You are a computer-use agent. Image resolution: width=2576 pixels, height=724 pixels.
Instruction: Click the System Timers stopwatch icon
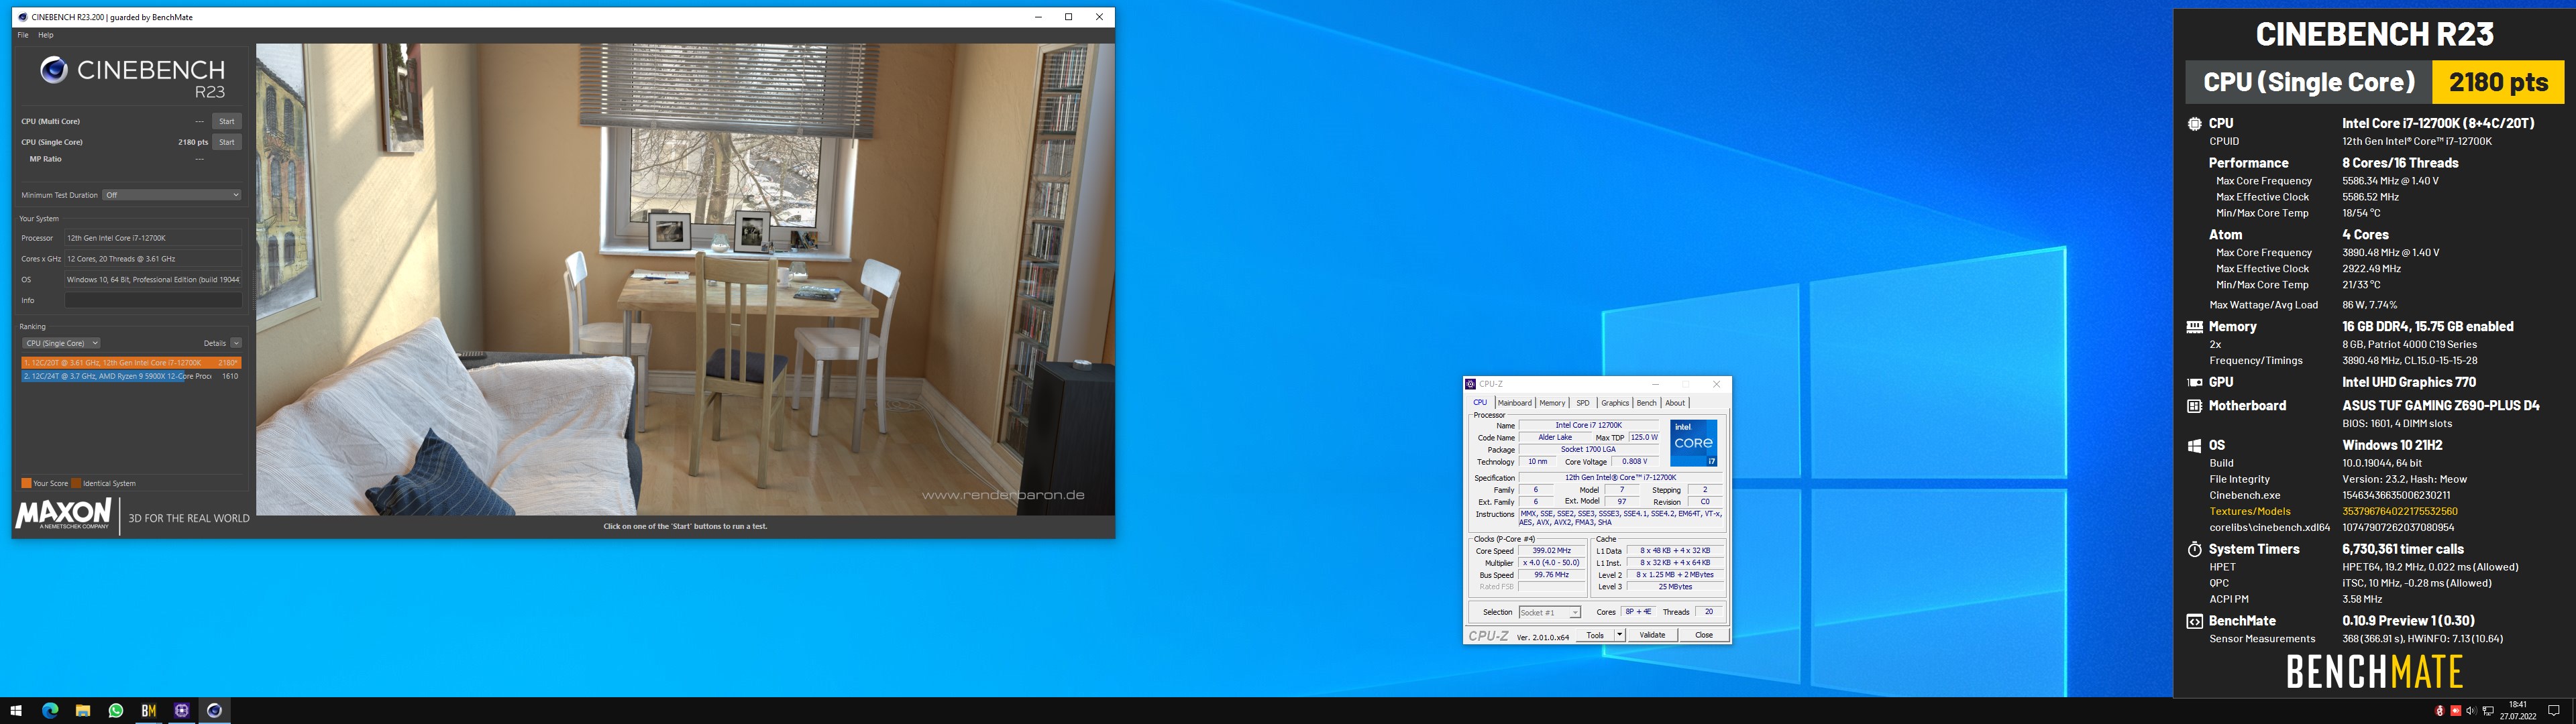(x=2194, y=550)
